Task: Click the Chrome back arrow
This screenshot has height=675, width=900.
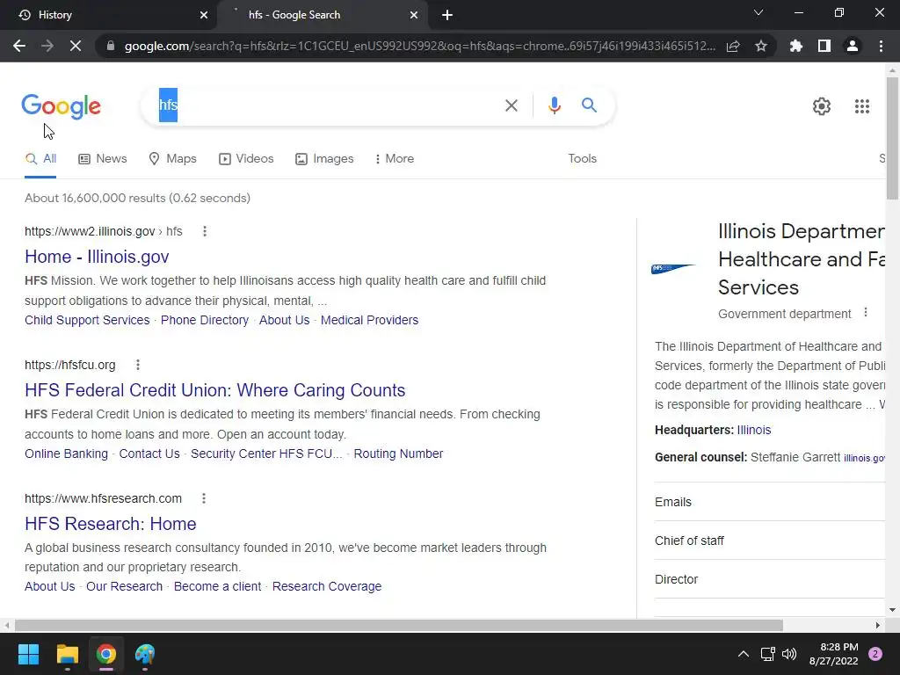Action: pyautogui.click(x=19, y=46)
